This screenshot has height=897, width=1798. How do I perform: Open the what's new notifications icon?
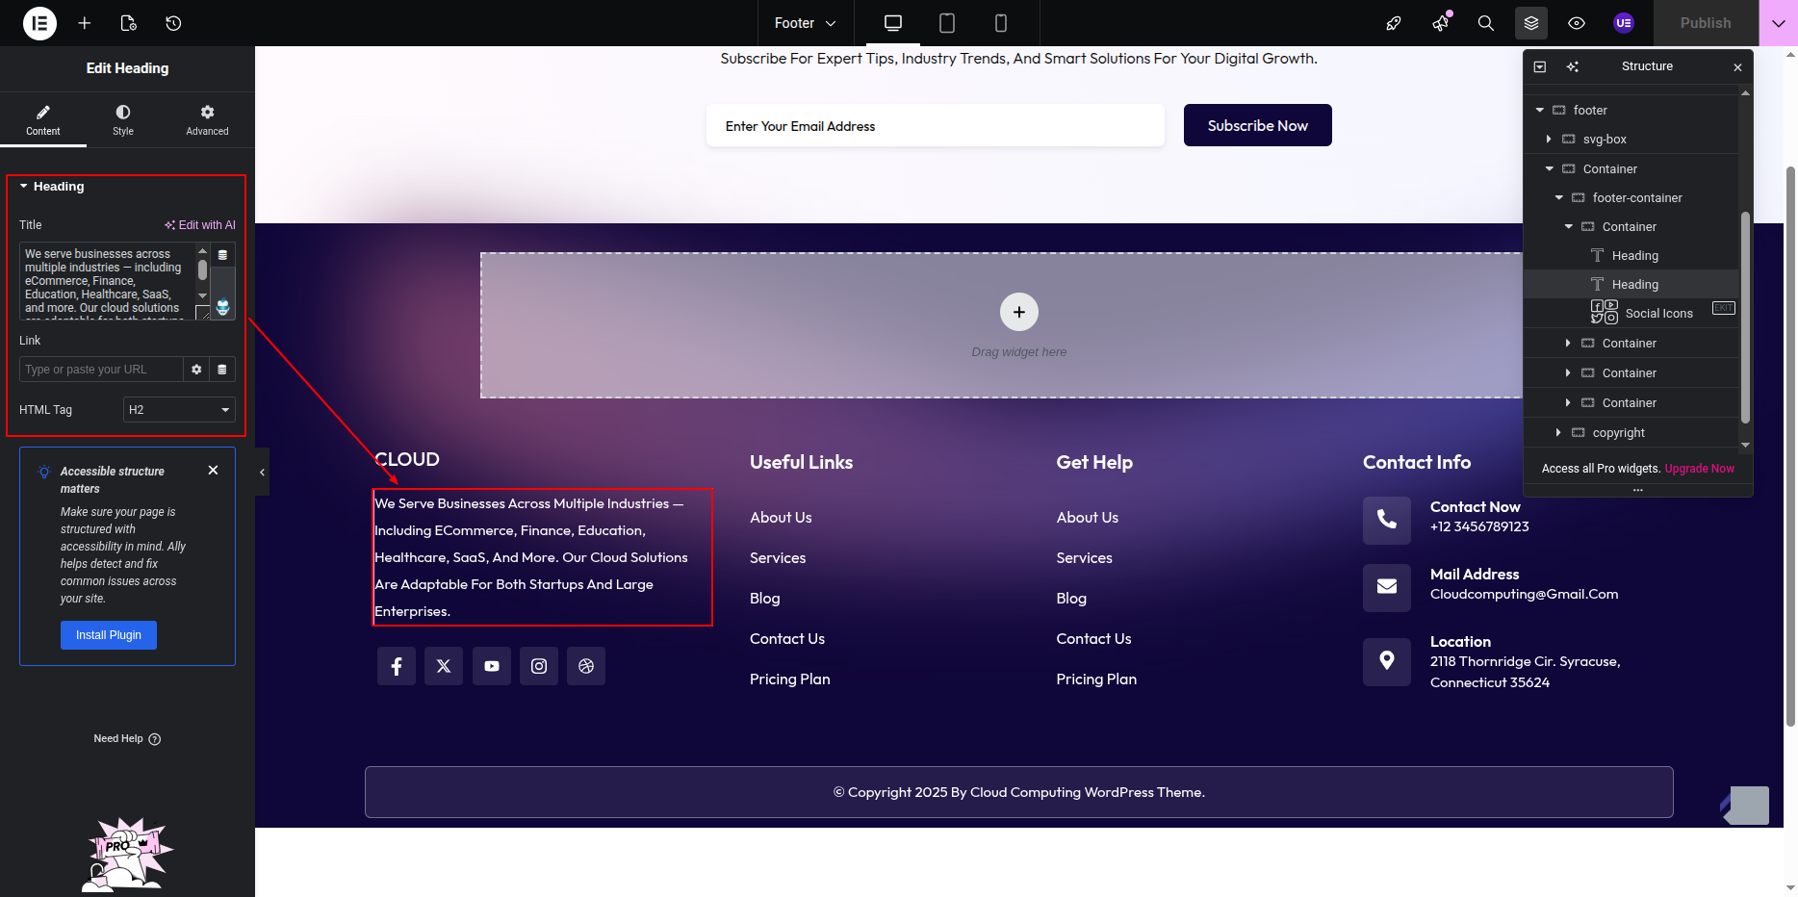1441,23
